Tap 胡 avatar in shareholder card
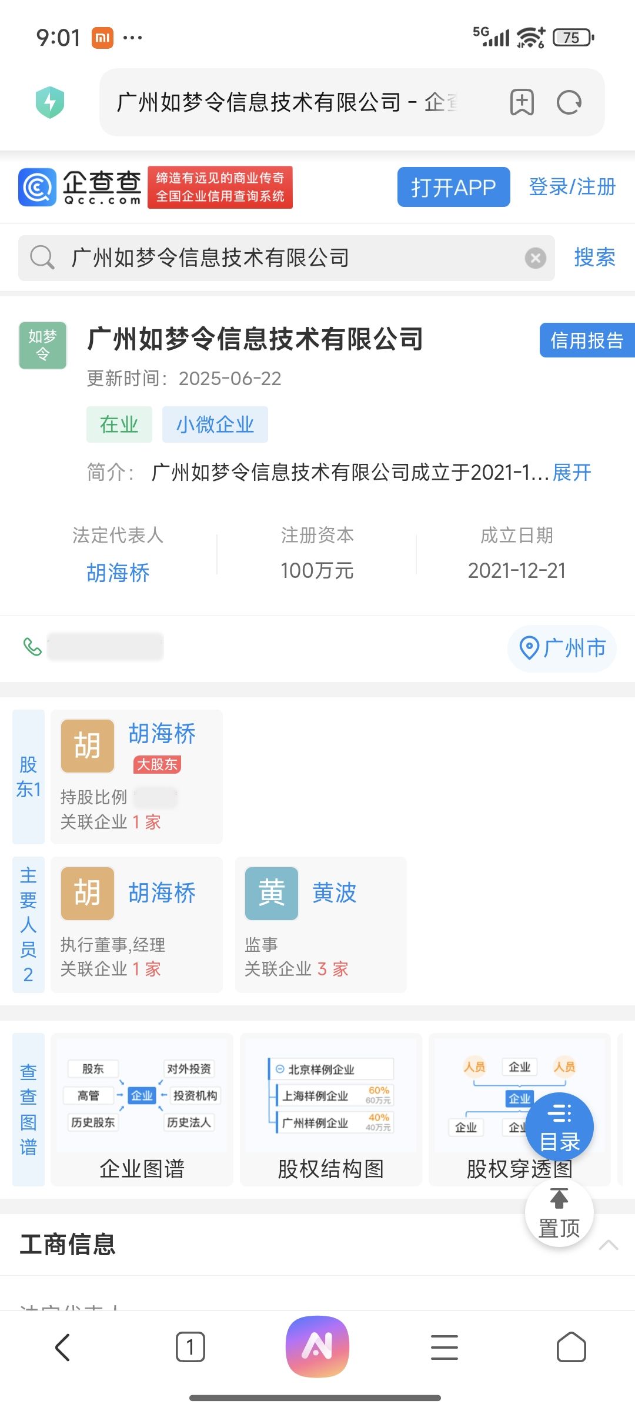 pyautogui.click(x=88, y=745)
